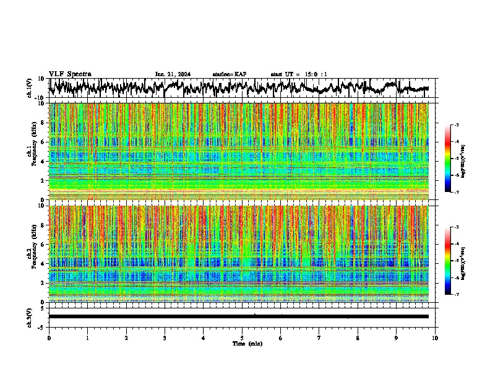Click the ch.3 black waveform bar
Image resolution: width=490 pixels, height=379 pixels.
pos(239,316)
